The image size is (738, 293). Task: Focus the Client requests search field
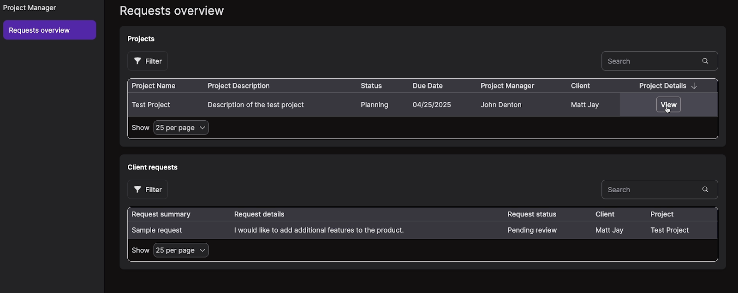pos(660,189)
